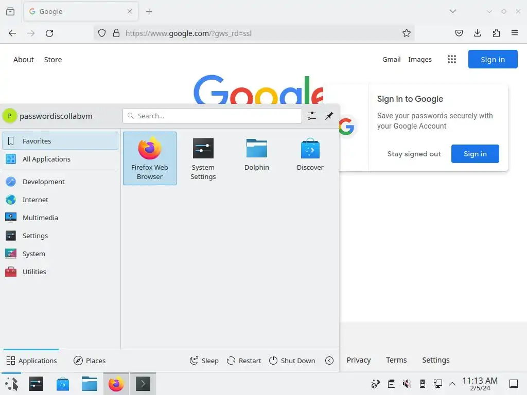527x395 pixels.
Task: Open the Privacy footer link
Action: pyautogui.click(x=359, y=360)
